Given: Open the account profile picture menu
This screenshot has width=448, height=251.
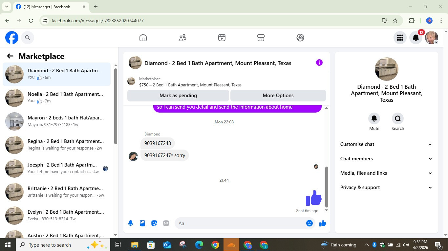Looking at the screenshot, I should pyautogui.click(x=432, y=38).
